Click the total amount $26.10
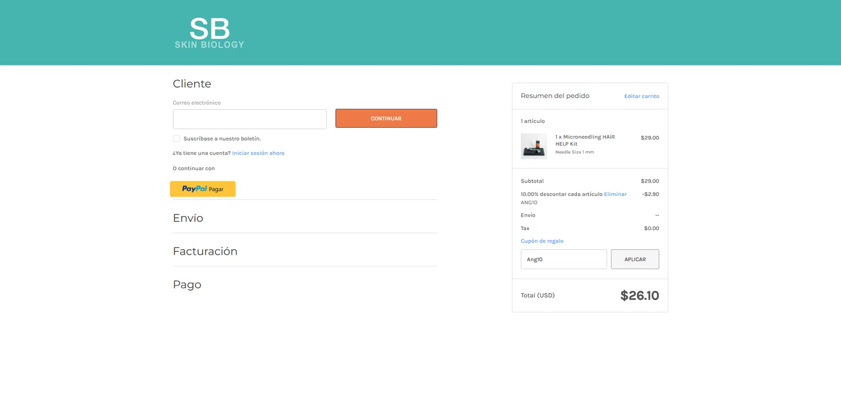 640,296
